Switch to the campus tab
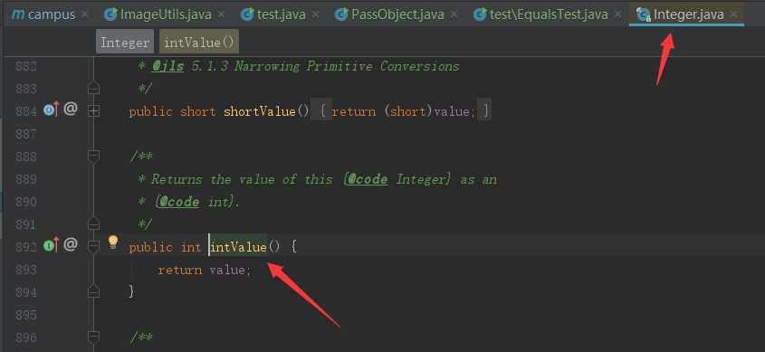The height and width of the screenshot is (352, 765). pos(44,14)
